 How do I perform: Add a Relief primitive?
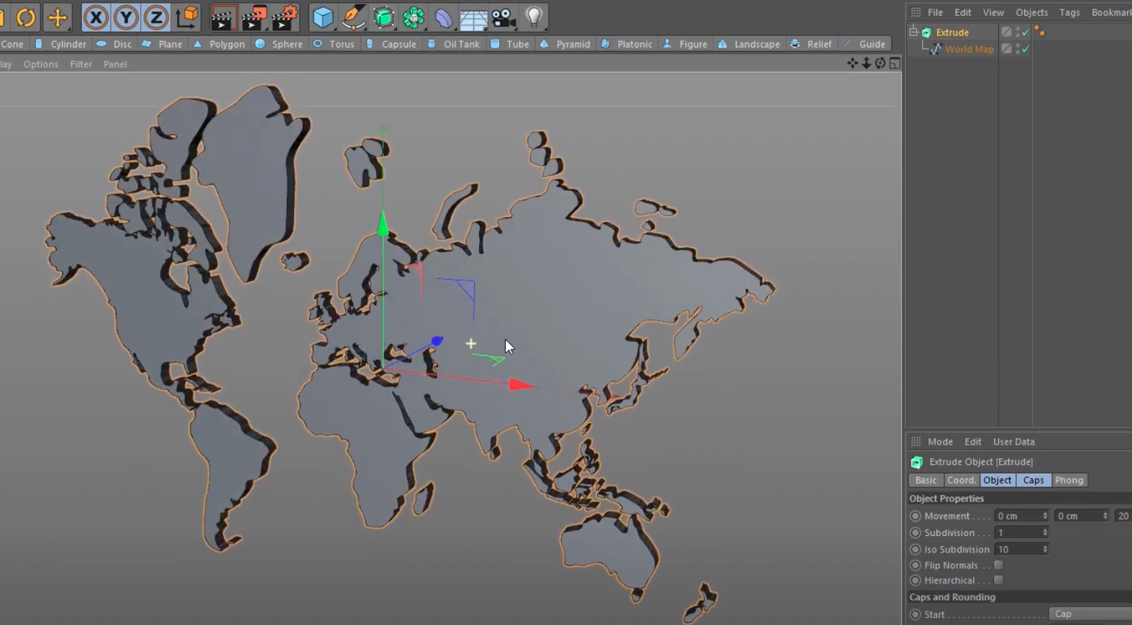click(811, 44)
